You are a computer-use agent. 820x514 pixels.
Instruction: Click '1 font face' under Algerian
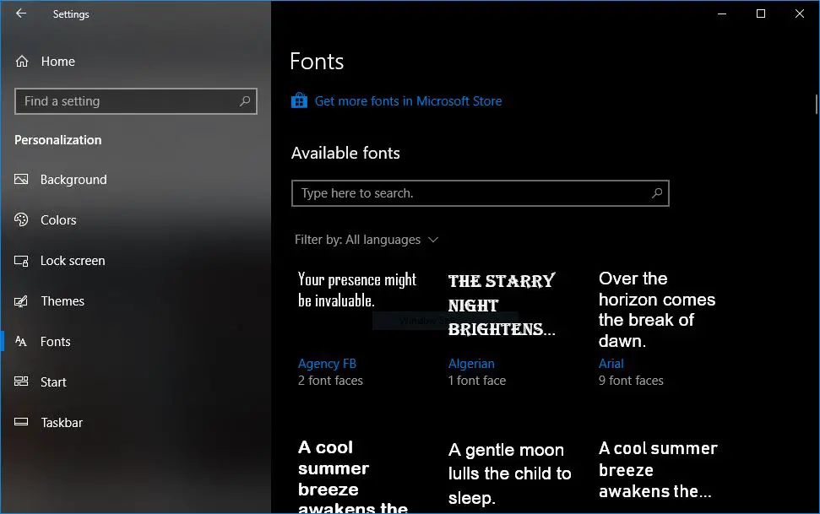[477, 381]
